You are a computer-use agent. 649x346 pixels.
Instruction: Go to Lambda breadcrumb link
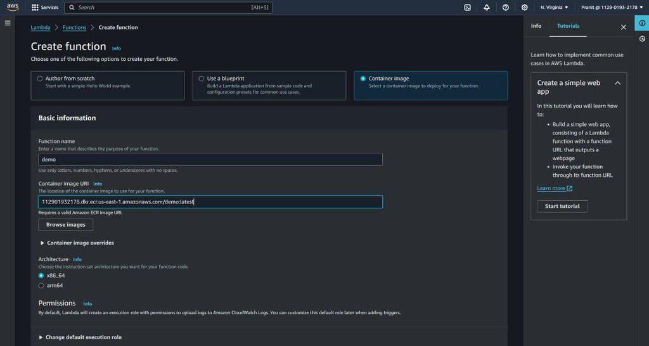tap(41, 27)
